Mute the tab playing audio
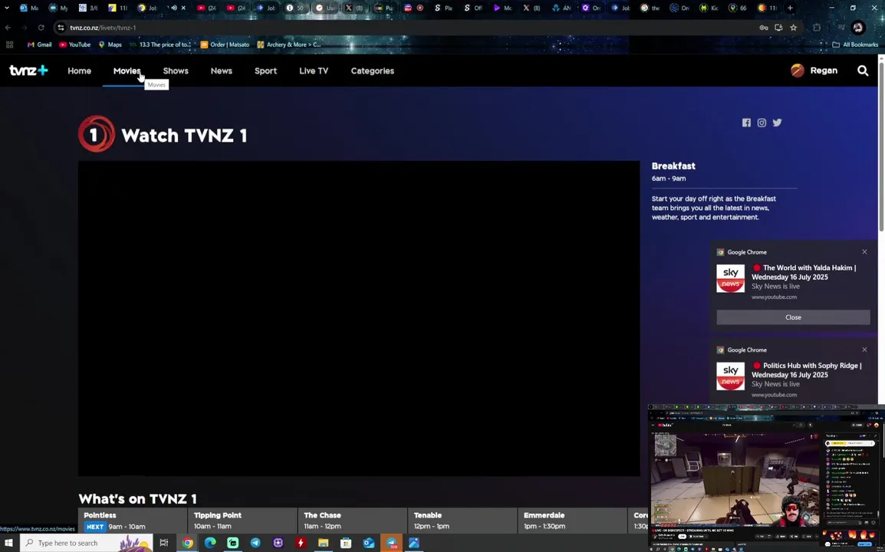The width and height of the screenshot is (885, 552). [174, 8]
